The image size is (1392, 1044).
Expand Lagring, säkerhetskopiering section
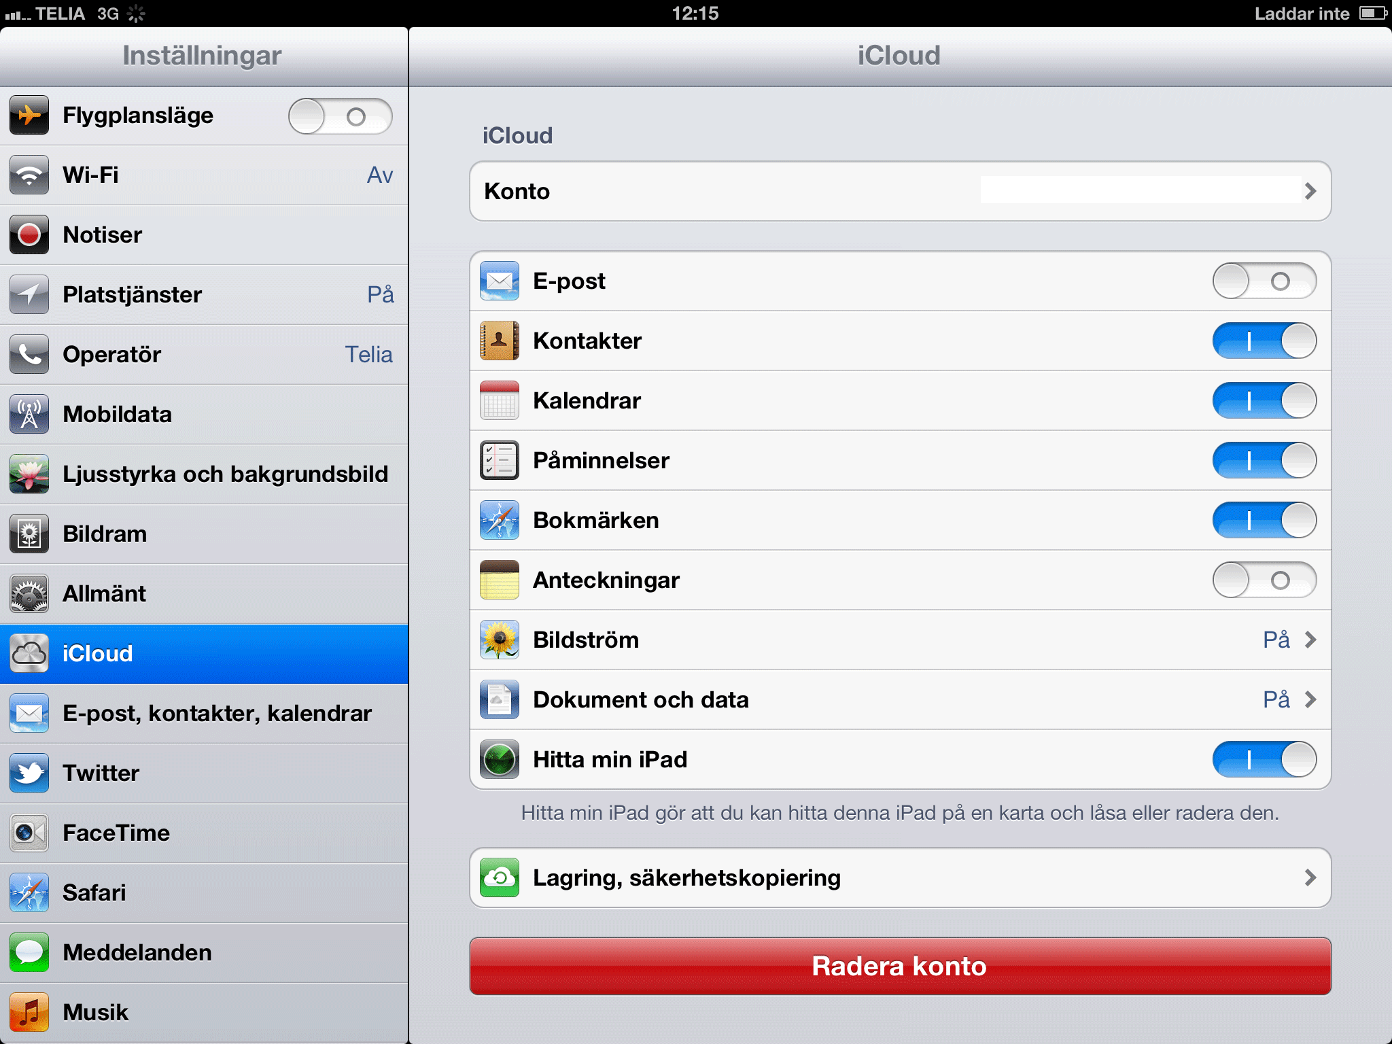pyautogui.click(x=898, y=876)
